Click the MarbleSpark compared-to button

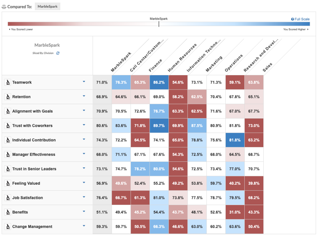tap(47, 7)
